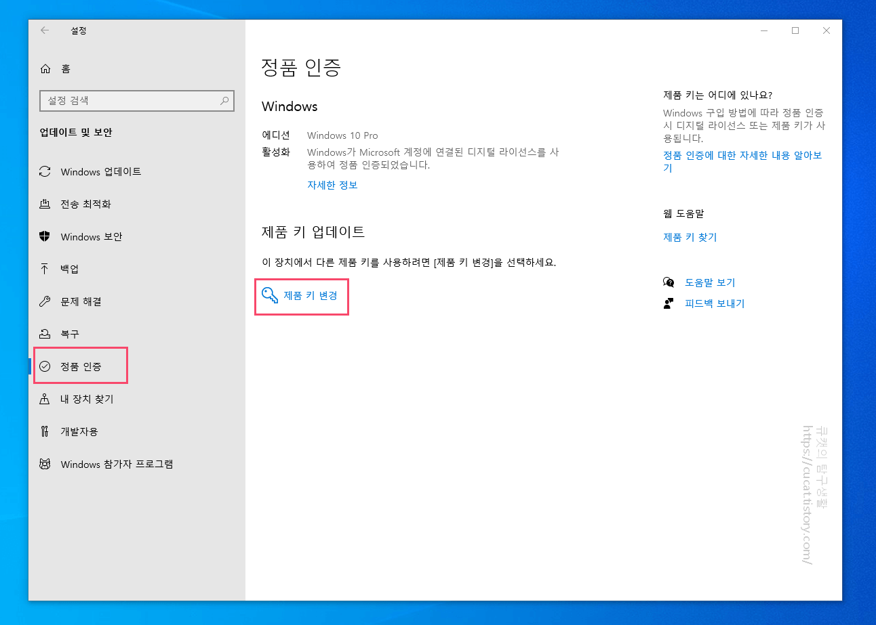Click the 문제 해결 wrench icon
Screen dimensions: 876x625
click(x=45, y=301)
